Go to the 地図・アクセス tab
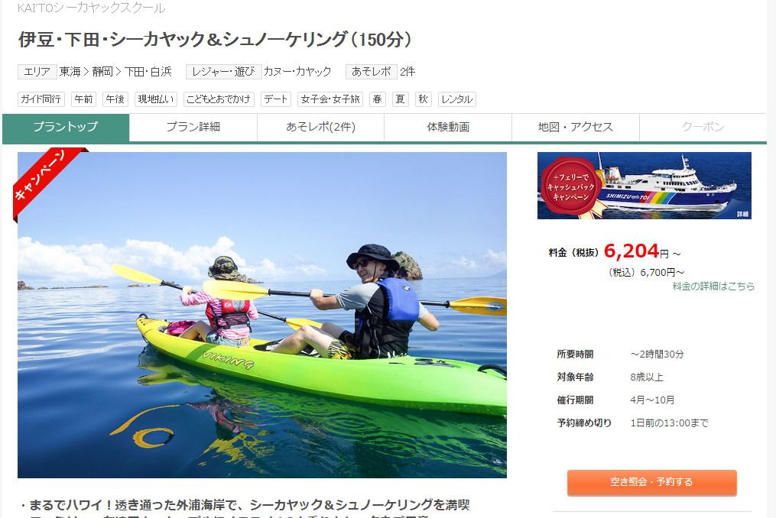 click(x=576, y=127)
